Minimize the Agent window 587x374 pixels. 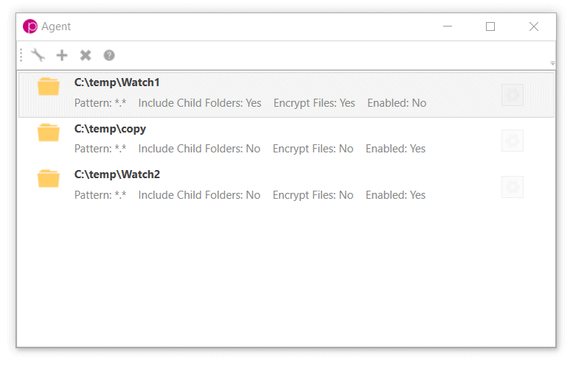pos(448,27)
